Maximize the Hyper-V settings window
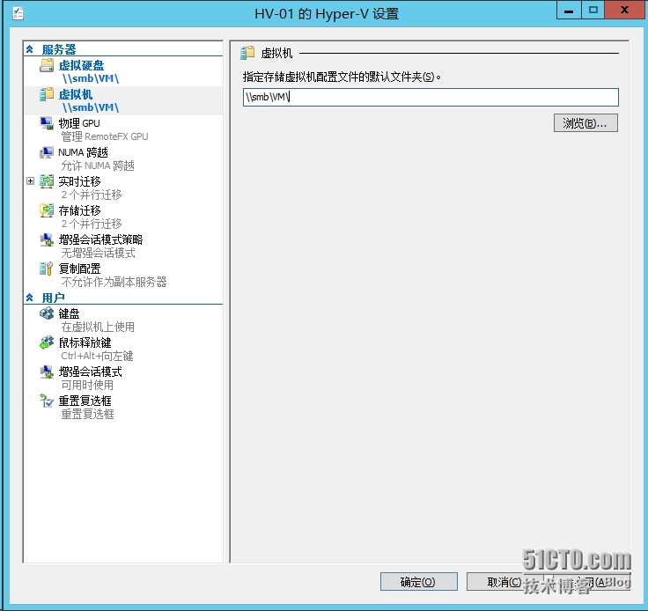 click(593, 10)
